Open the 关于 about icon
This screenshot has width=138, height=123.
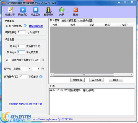click(62, 11)
